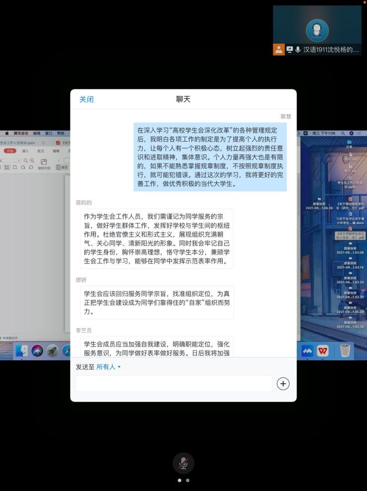This screenshot has width=367, height=491.
Task: Click the zoom out magnifier icon
Action: click(x=26, y=161)
